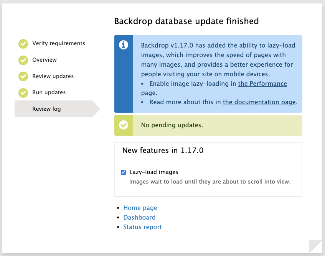The image size is (325, 256).
Task: Open the Dashboard link
Action: [139, 217]
